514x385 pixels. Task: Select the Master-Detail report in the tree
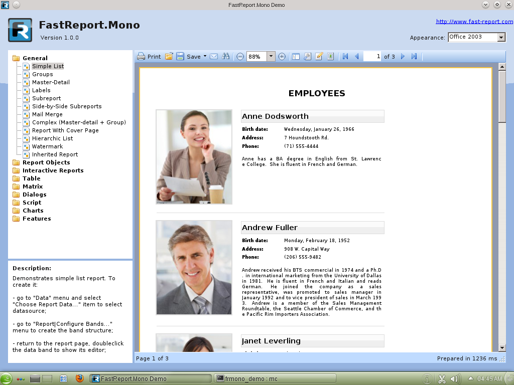51,82
